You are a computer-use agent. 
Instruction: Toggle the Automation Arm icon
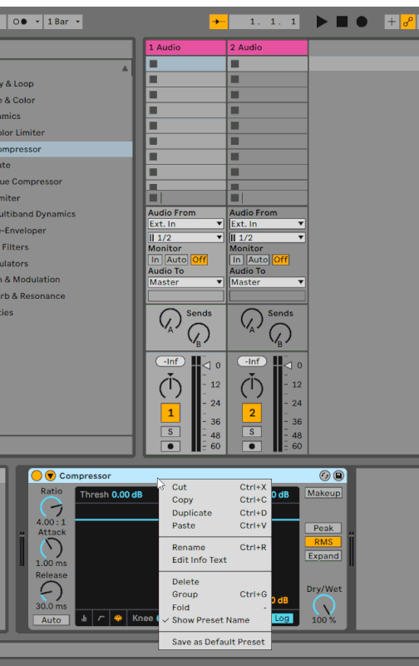(x=408, y=22)
